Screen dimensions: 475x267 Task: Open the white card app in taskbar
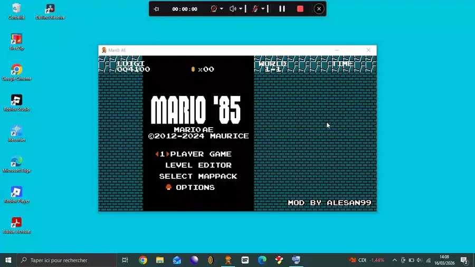click(245, 260)
